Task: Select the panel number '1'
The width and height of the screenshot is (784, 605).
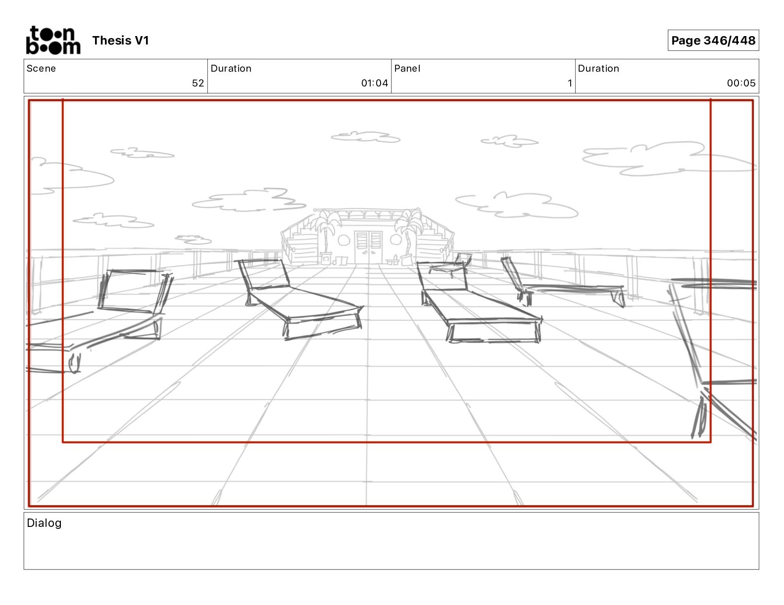Action: (x=570, y=83)
